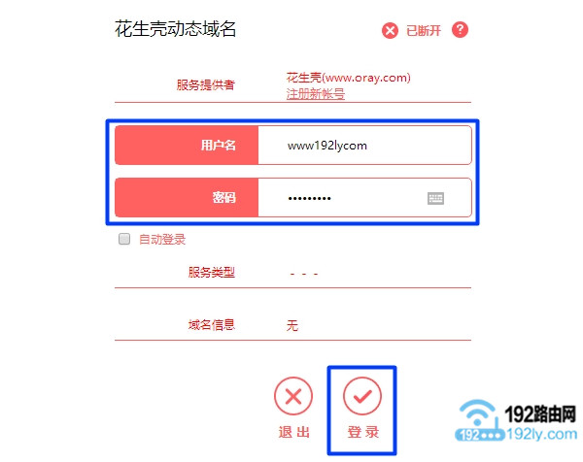
Task: Click the 登录 button text
Action: (362, 432)
